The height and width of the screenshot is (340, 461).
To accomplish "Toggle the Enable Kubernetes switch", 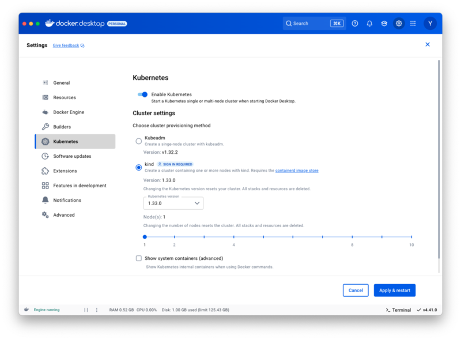I will (x=142, y=95).
